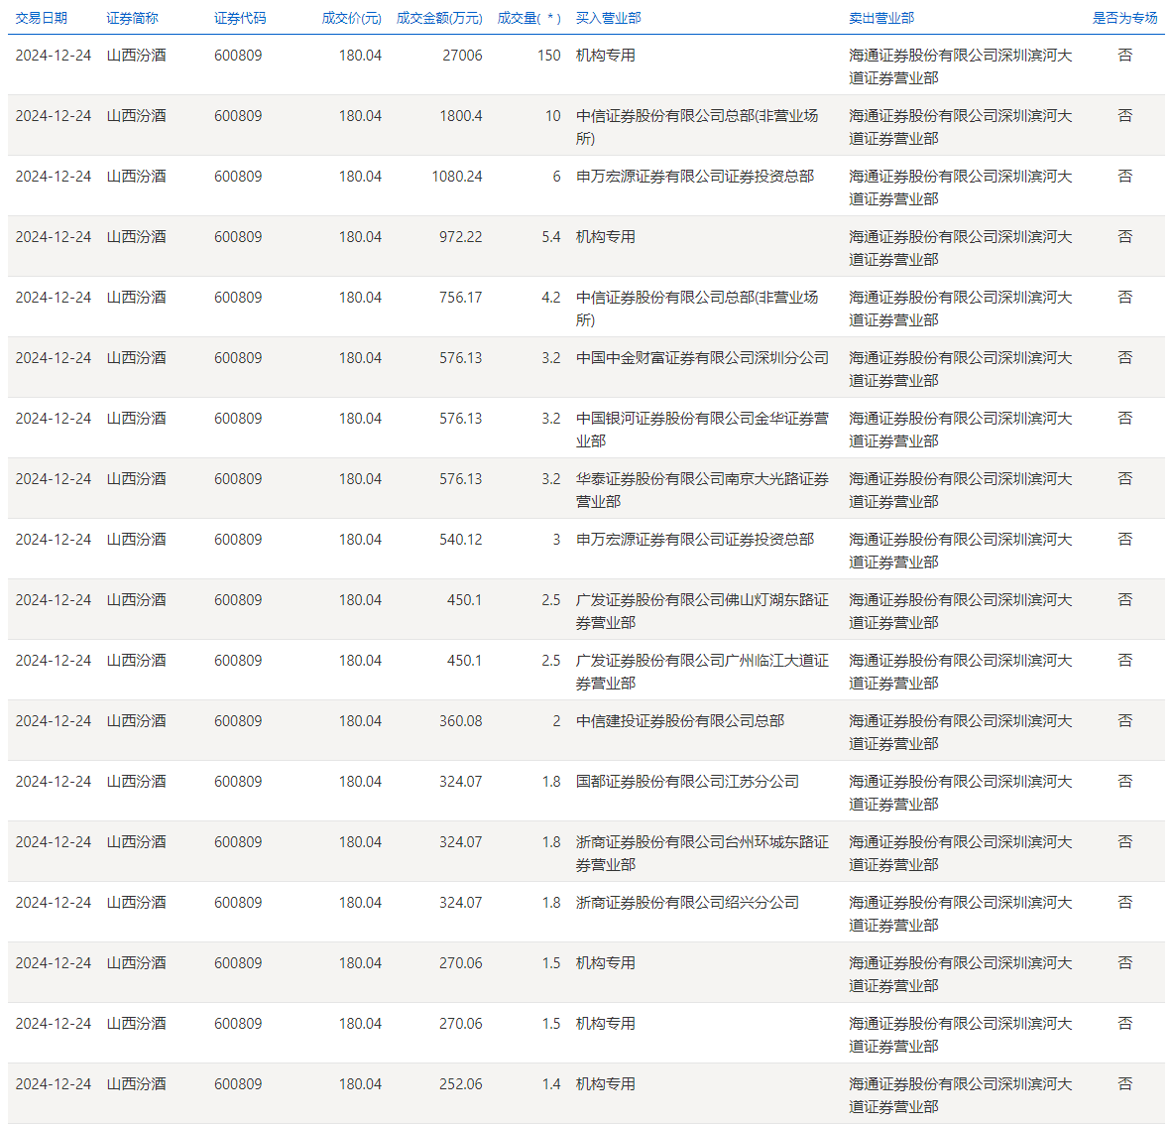Click 山西汾酒 in the 252.06 row

[x=136, y=1084]
